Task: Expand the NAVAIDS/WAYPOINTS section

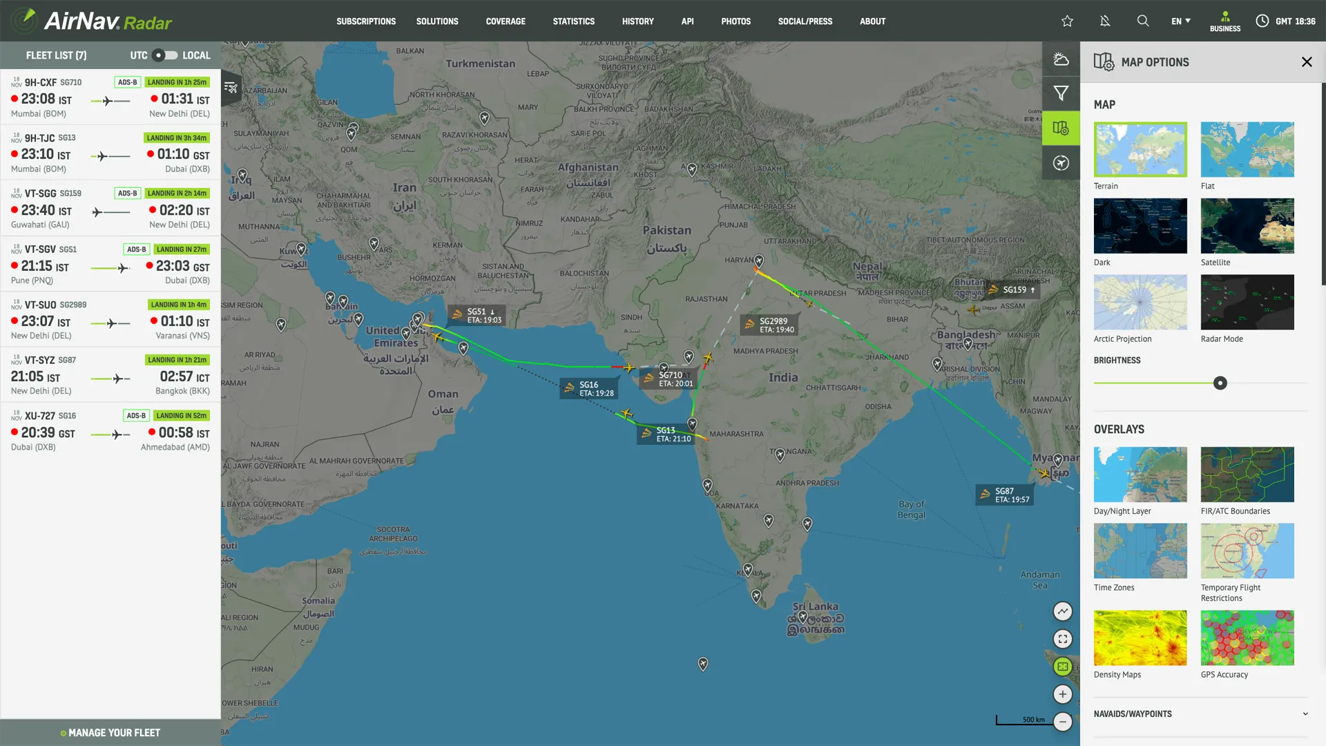Action: click(x=1305, y=714)
